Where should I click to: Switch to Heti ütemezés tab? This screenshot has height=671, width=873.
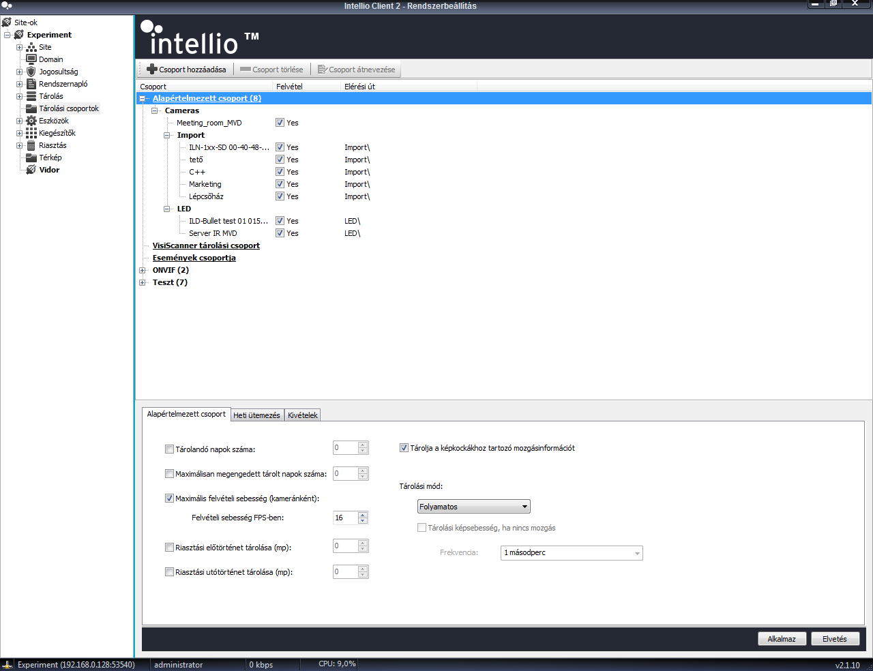[256, 415]
